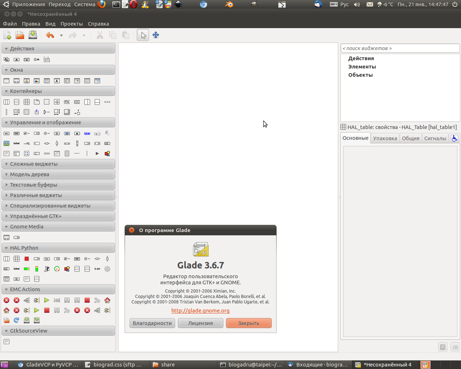This screenshot has width=461, height=369.
Task: Select the HAL Python gear widget
Action: (x=107, y=269)
